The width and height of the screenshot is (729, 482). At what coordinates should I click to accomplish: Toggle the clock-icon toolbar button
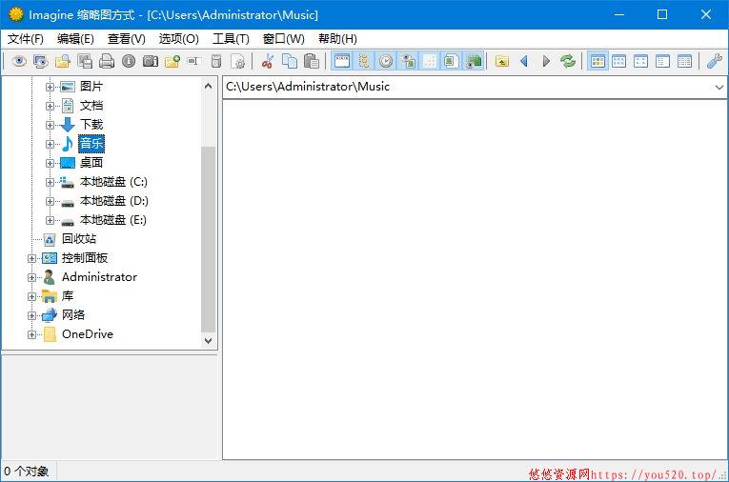(x=386, y=61)
